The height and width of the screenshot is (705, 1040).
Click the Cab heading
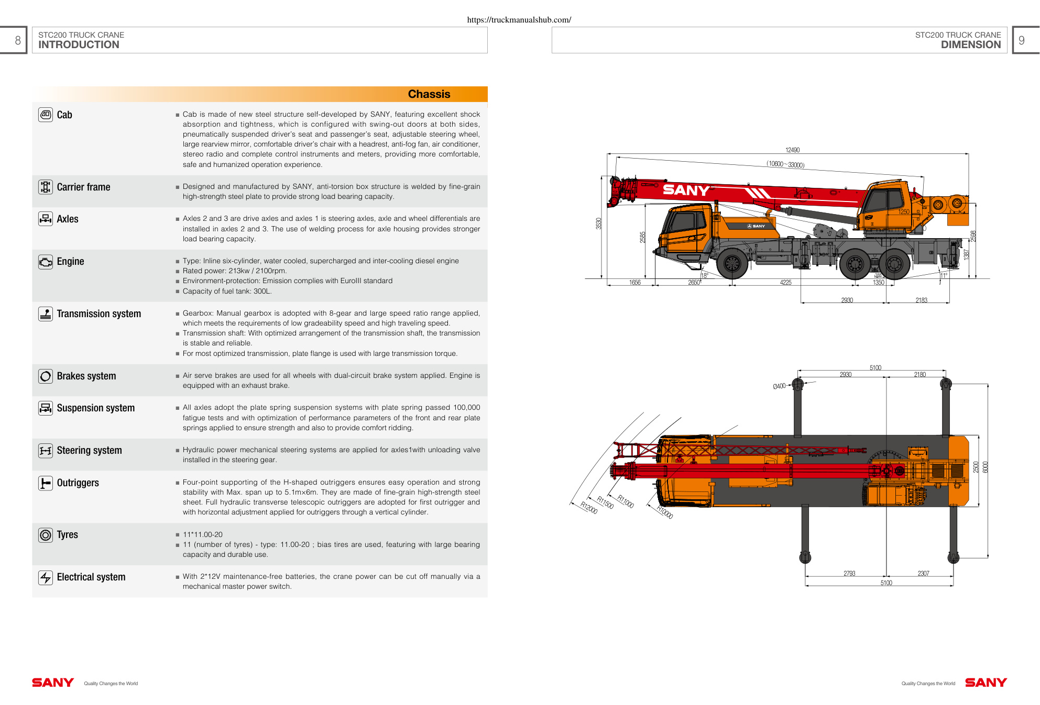(64, 115)
